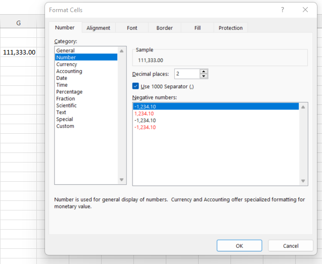Select Custom category in list

tap(65, 126)
